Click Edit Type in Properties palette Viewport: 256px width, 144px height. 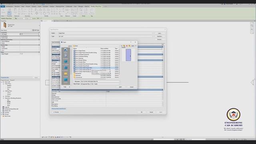tap(36, 30)
